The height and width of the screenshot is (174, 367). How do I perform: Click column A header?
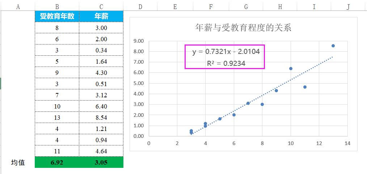pyautogui.click(x=18, y=7)
